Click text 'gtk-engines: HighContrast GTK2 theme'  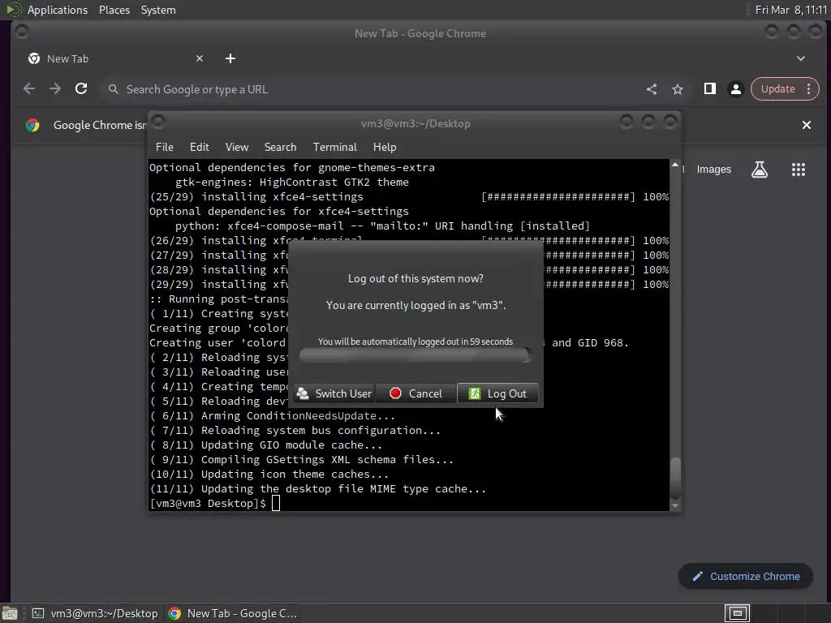tap(292, 183)
